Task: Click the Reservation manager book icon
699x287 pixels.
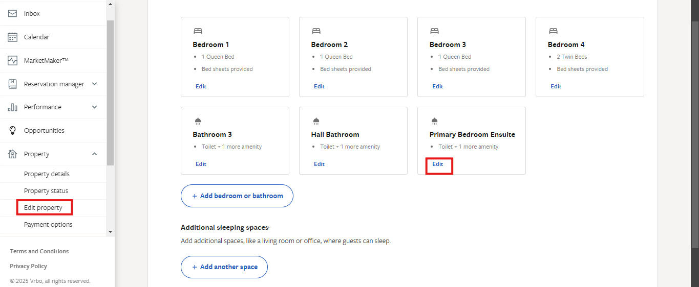Action: click(x=13, y=84)
